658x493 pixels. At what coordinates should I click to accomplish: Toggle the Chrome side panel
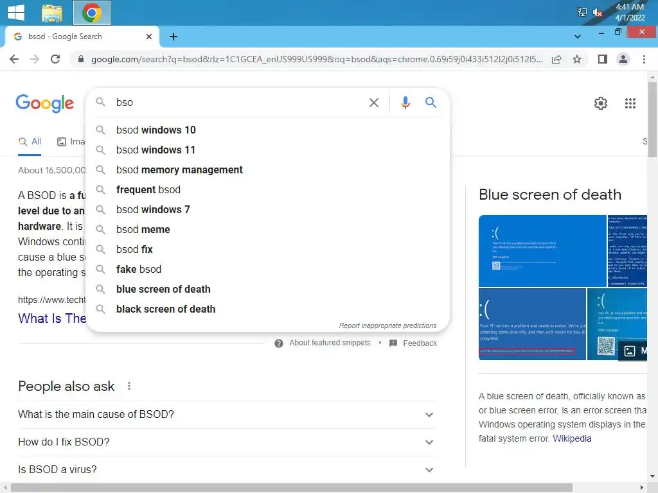[x=603, y=59]
